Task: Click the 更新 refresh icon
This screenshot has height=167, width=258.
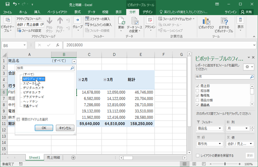Action: point(121,21)
